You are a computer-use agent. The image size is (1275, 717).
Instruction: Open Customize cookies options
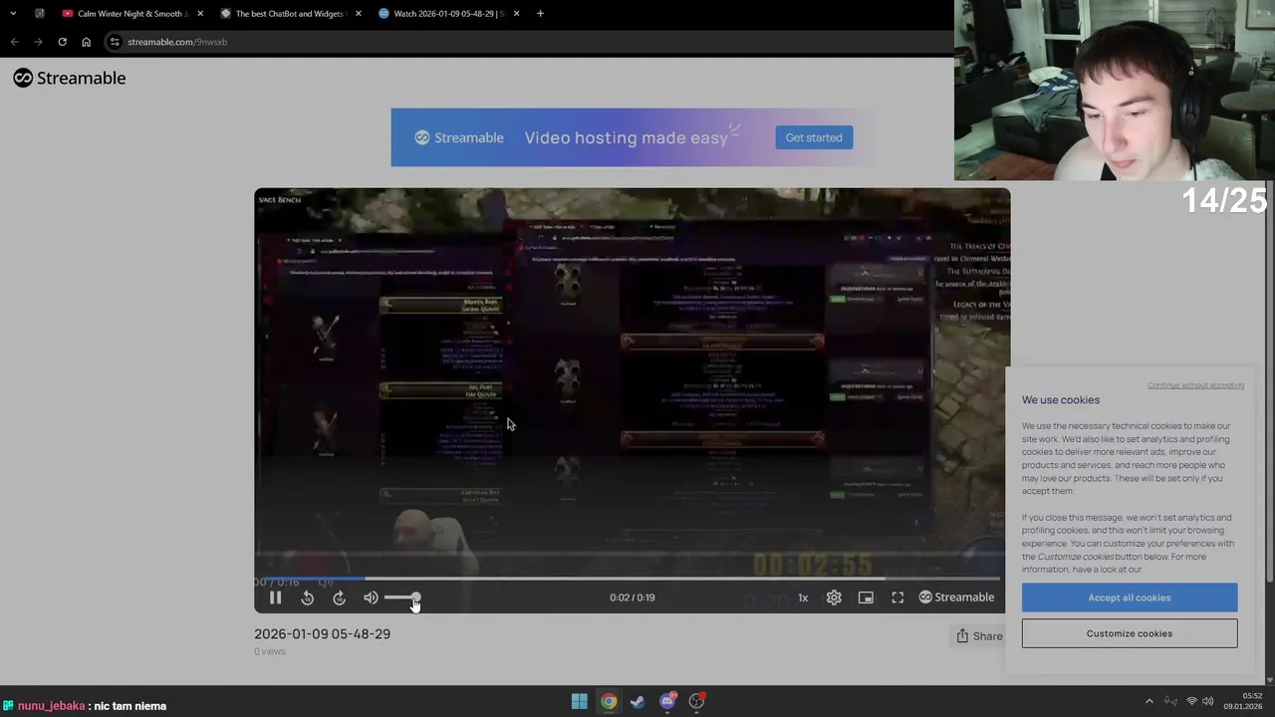click(1130, 633)
